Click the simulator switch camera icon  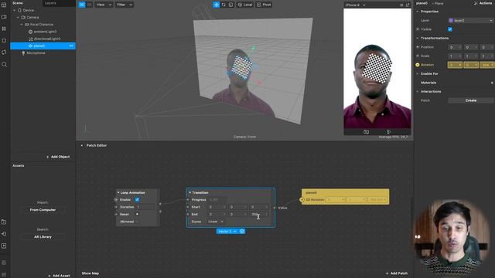(x=366, y=132)
